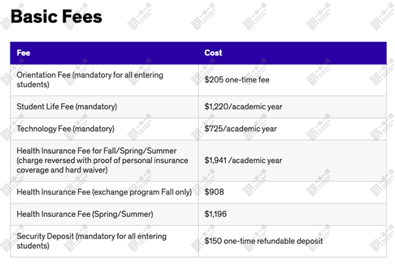Click watermark logo right of Basic Fees heading
Image resolution: width=395 pixels, height=264 pixels.
click(x=139, y=17)
